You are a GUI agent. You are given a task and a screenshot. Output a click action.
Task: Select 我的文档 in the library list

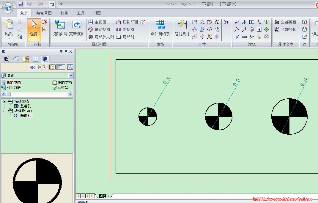click(62, 83)
